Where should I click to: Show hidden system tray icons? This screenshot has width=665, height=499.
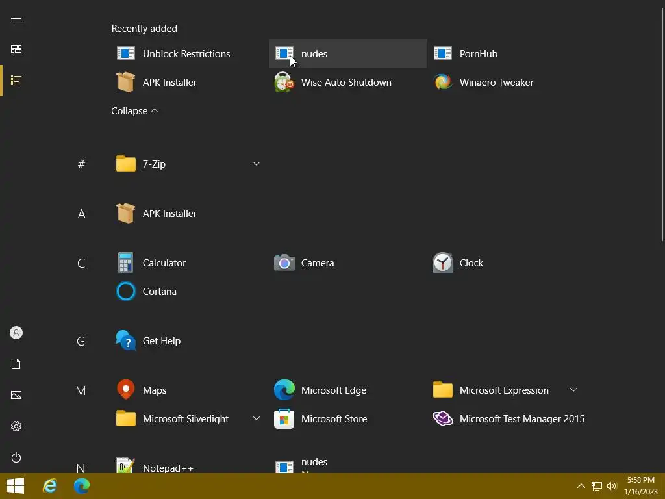(x=581, y=486)
